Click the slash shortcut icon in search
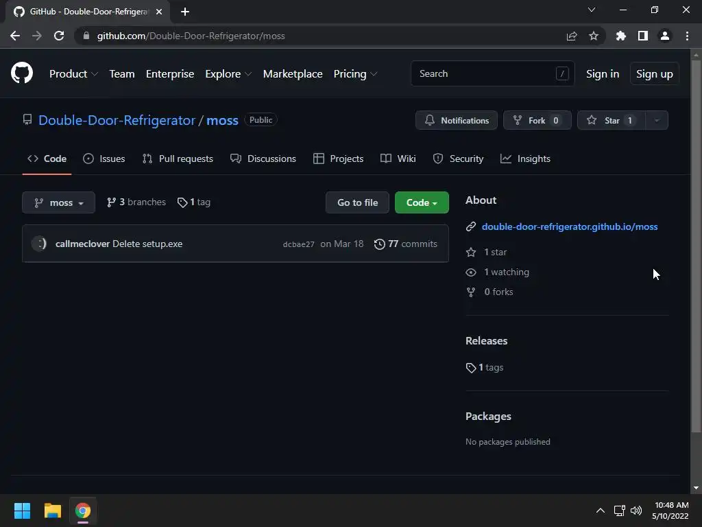 562,73
